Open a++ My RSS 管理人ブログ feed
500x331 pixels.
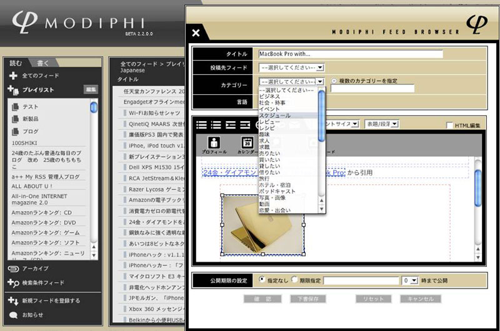tap(46, 177)
